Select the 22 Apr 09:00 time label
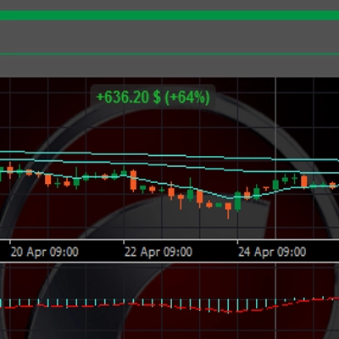 point(158,252)
